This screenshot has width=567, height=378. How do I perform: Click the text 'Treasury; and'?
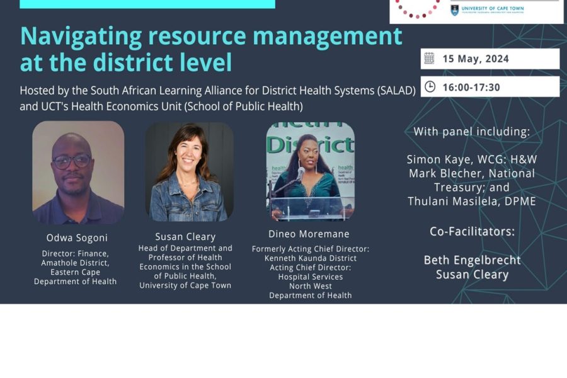point(472,187)
